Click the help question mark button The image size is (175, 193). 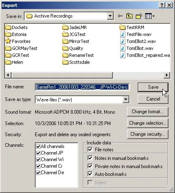[162, 5]
